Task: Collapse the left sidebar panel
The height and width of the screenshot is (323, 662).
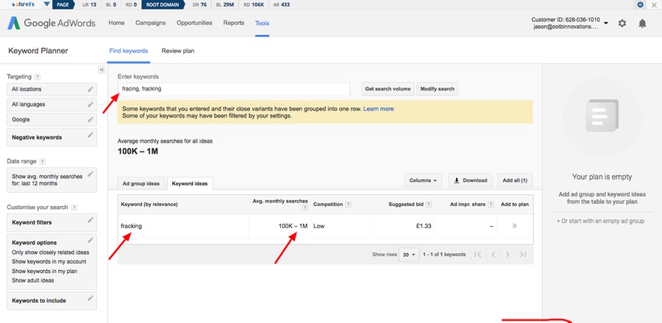Action: pyautogui.click(x=102, y=70)
